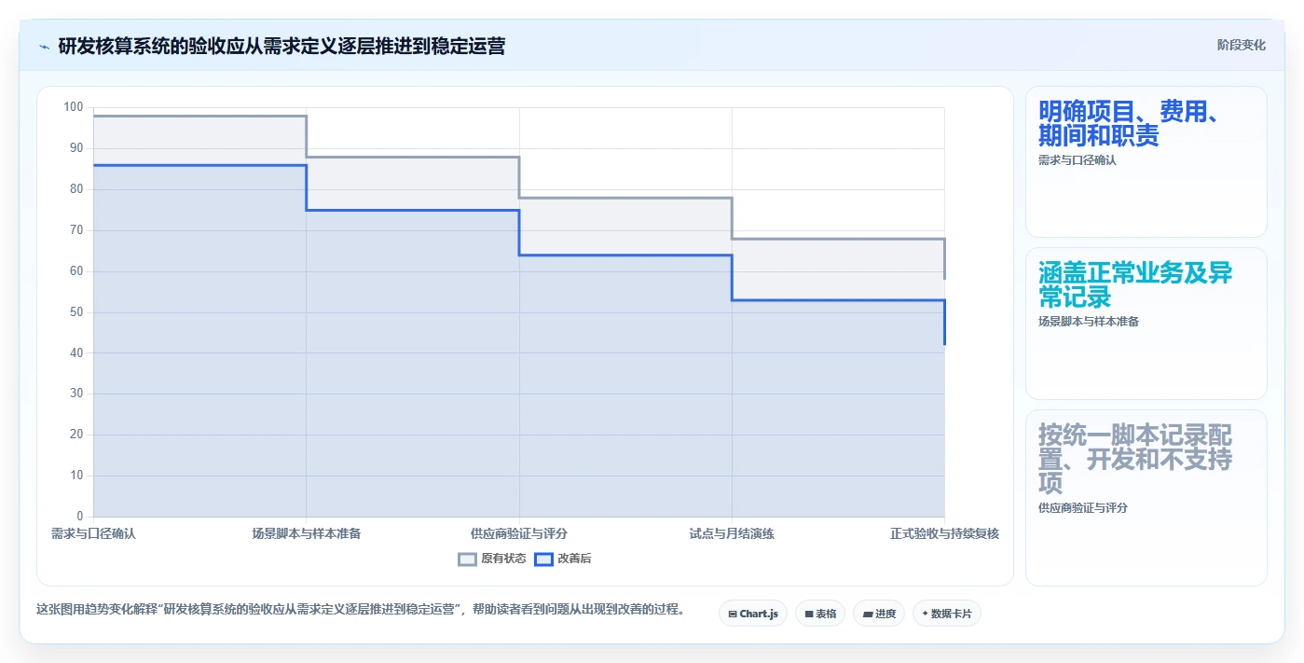The image size is (1304, 663).
Task: Open the 涵盖正常业务及异常记录 card
Action: tap(1146, 324)
